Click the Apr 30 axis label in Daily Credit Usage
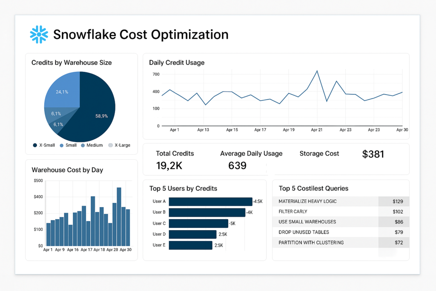The width and height of the screenshot is (436, 291). tap(402, 130)
